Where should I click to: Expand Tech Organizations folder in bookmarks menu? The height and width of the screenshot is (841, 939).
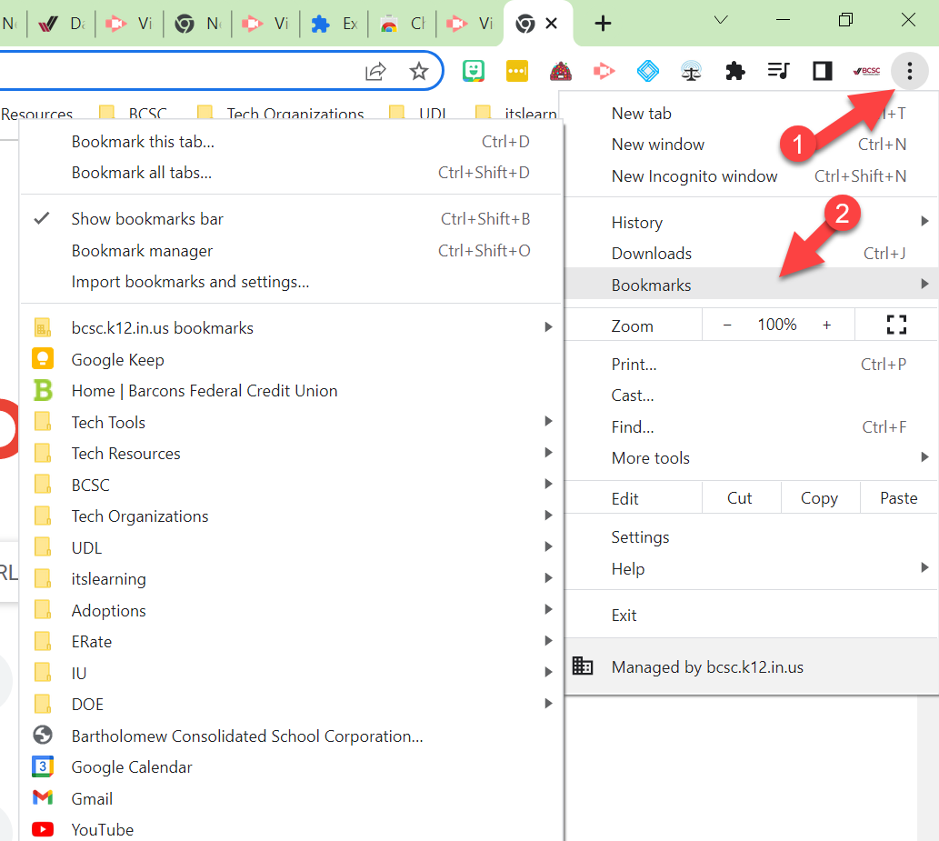coord(292,516)
